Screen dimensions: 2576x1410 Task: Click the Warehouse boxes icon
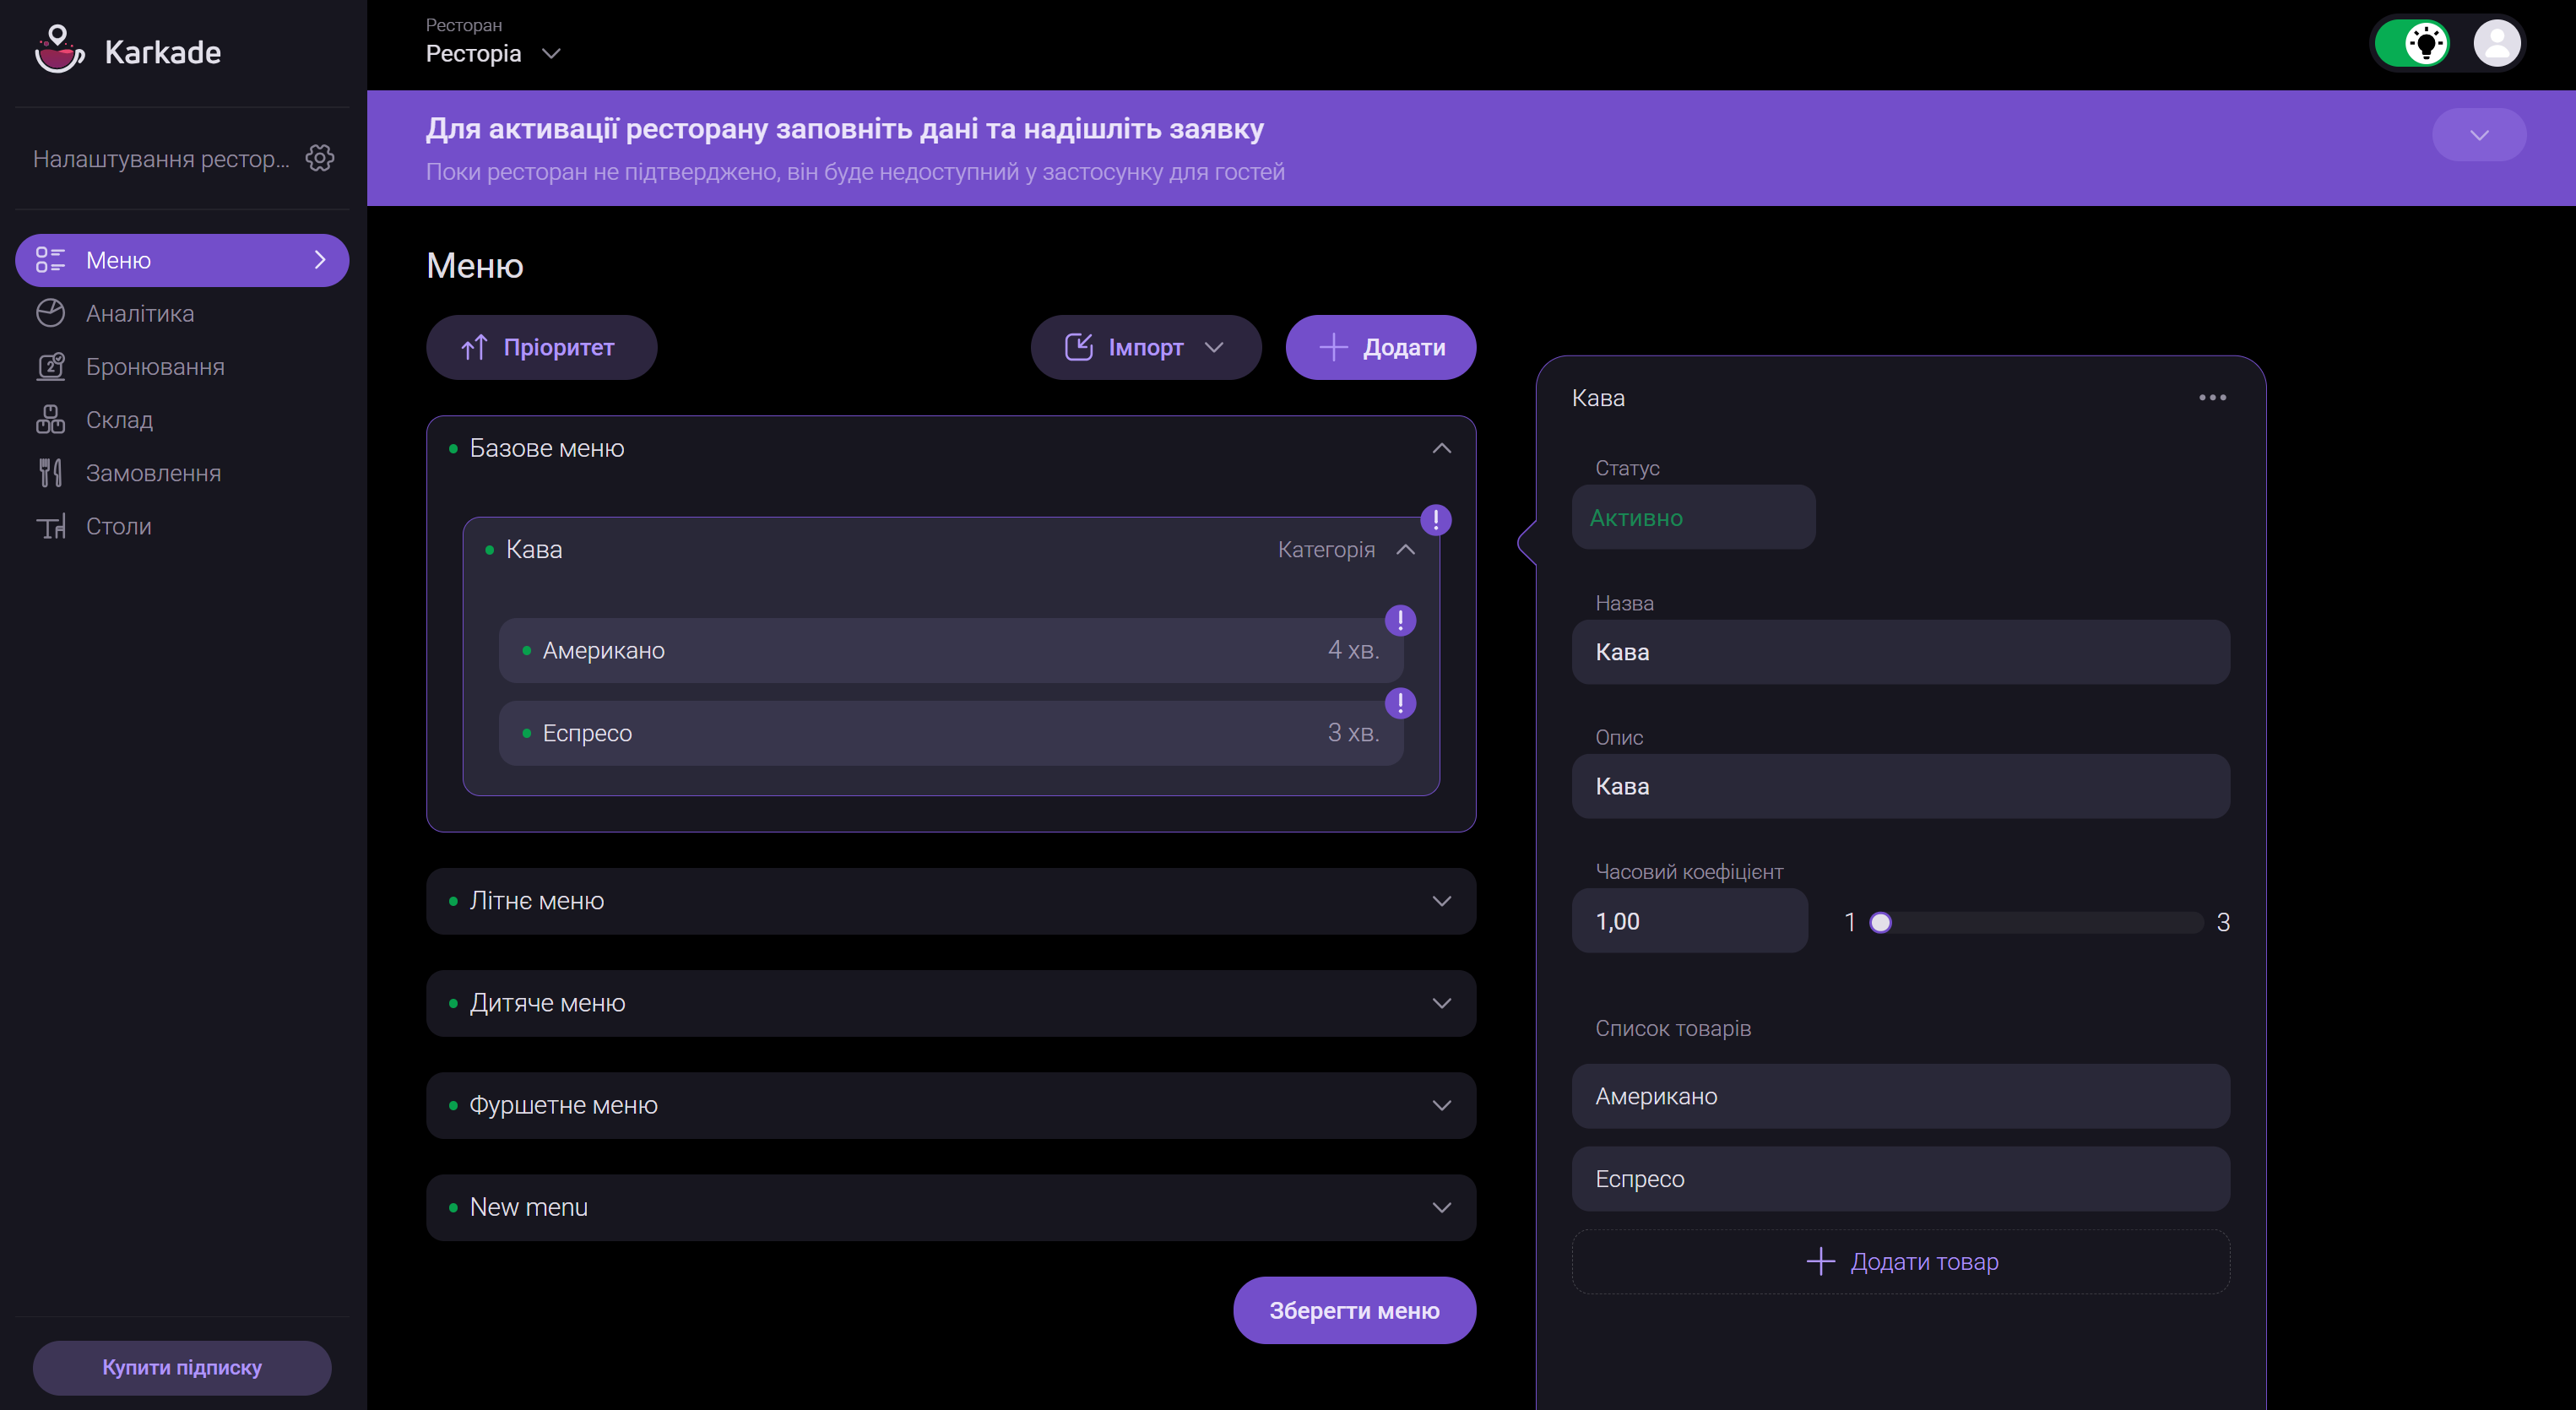[x=51, y=419]
